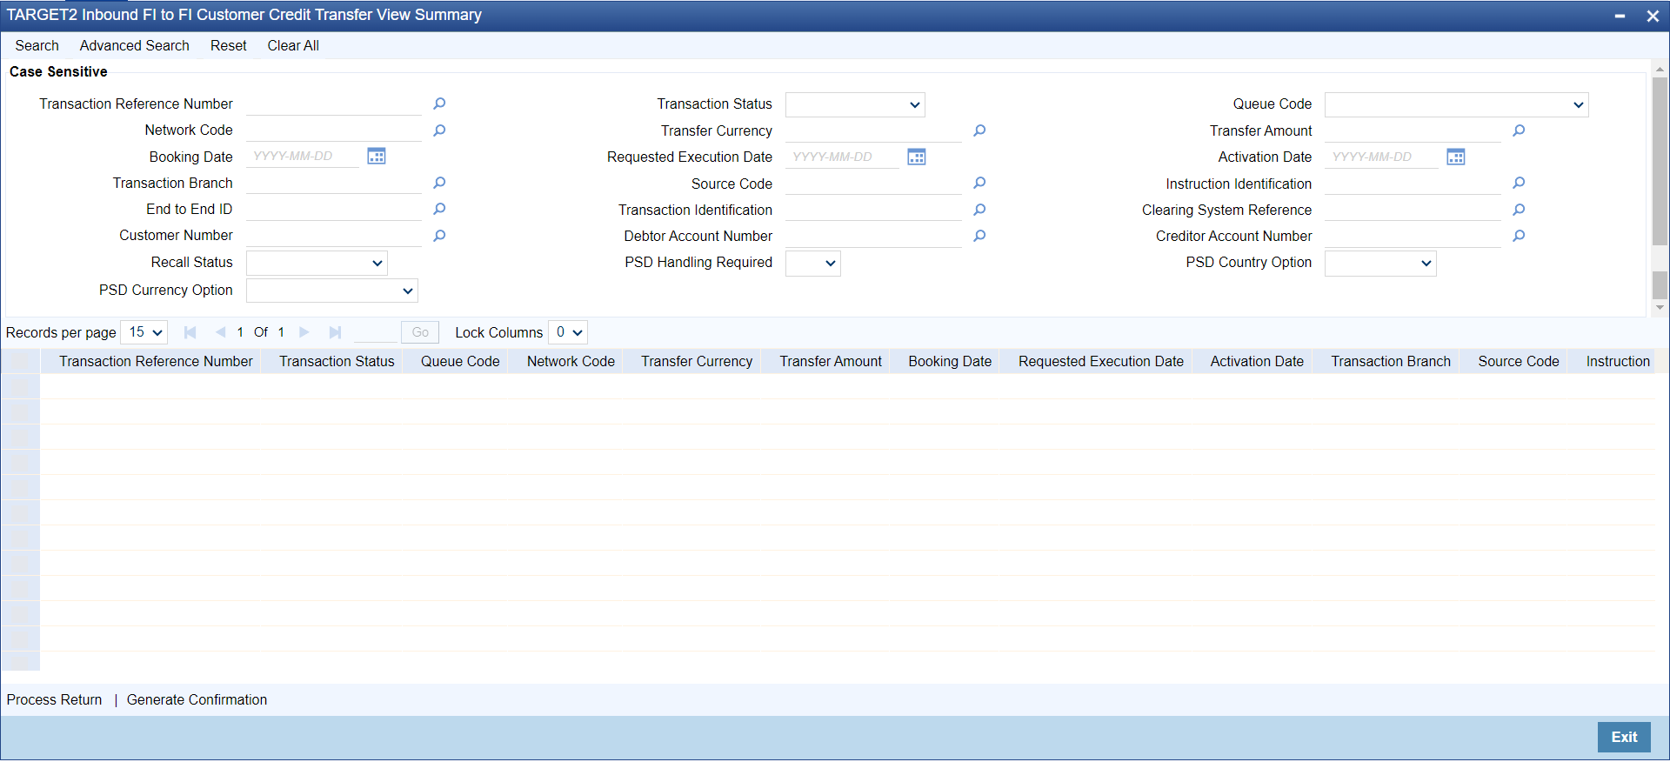Click the Booking Date input field
1670x762 pixels.
coord(303,157)
